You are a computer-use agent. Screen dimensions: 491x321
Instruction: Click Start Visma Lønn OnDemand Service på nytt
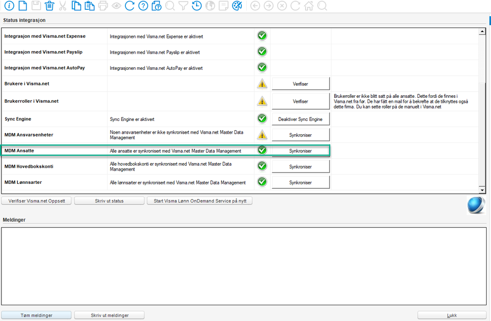(200, 201)
